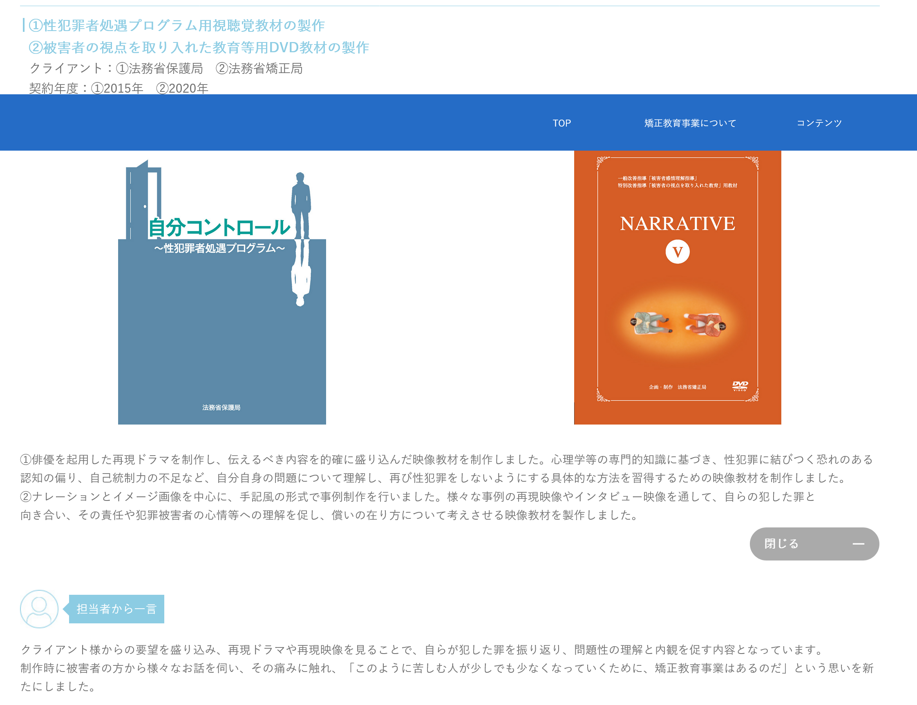Click the NARRATIVE title text on the orange cover
Image resolution: width=917 pixels, height=705 pixels.
tap(677, 223)
